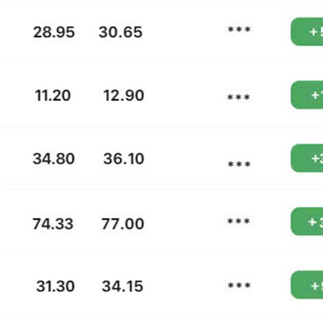Select the *** entry in the 77.00 row
Screen dimensions: 323x323
[239, 222]
